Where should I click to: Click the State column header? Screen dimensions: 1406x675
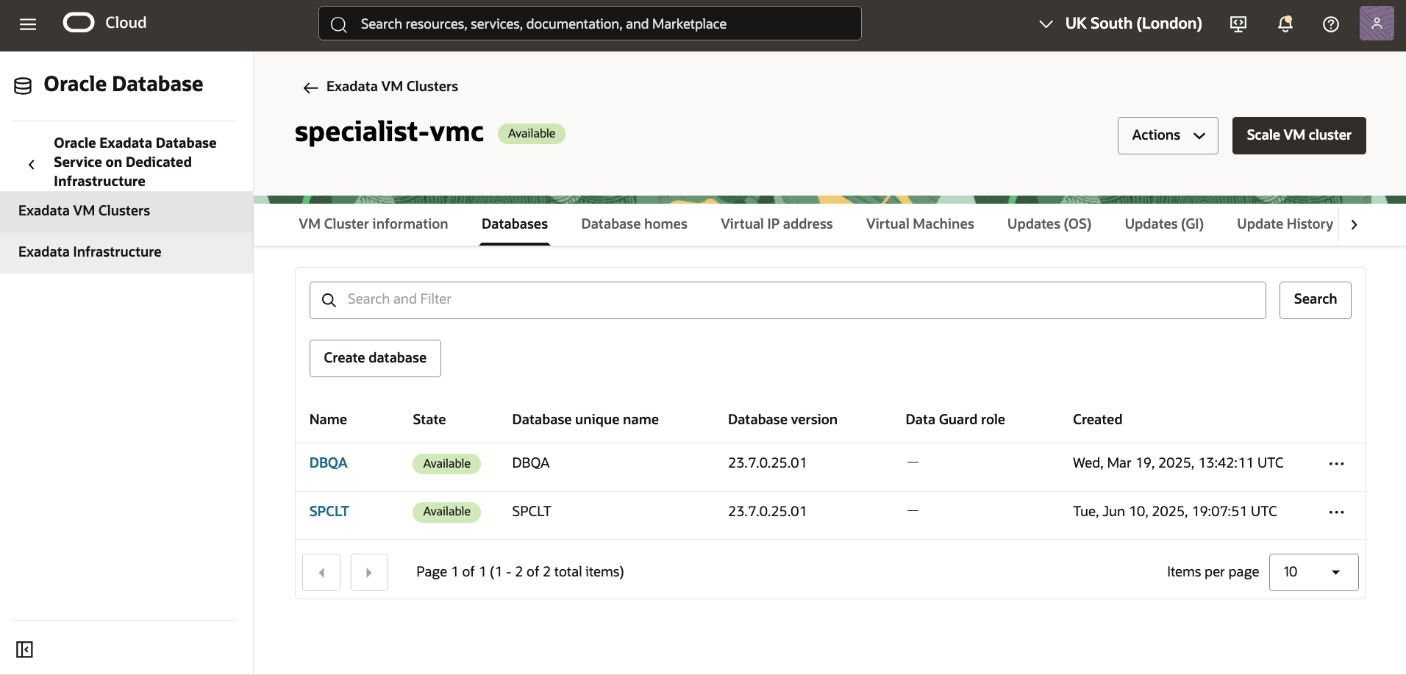coord(429,420)
